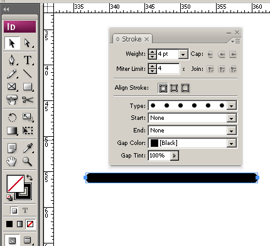The width and height of the screenshot is (270, 246).
Task: Increase stroke Weight with up stepper
Action: [x=153, y=52]
